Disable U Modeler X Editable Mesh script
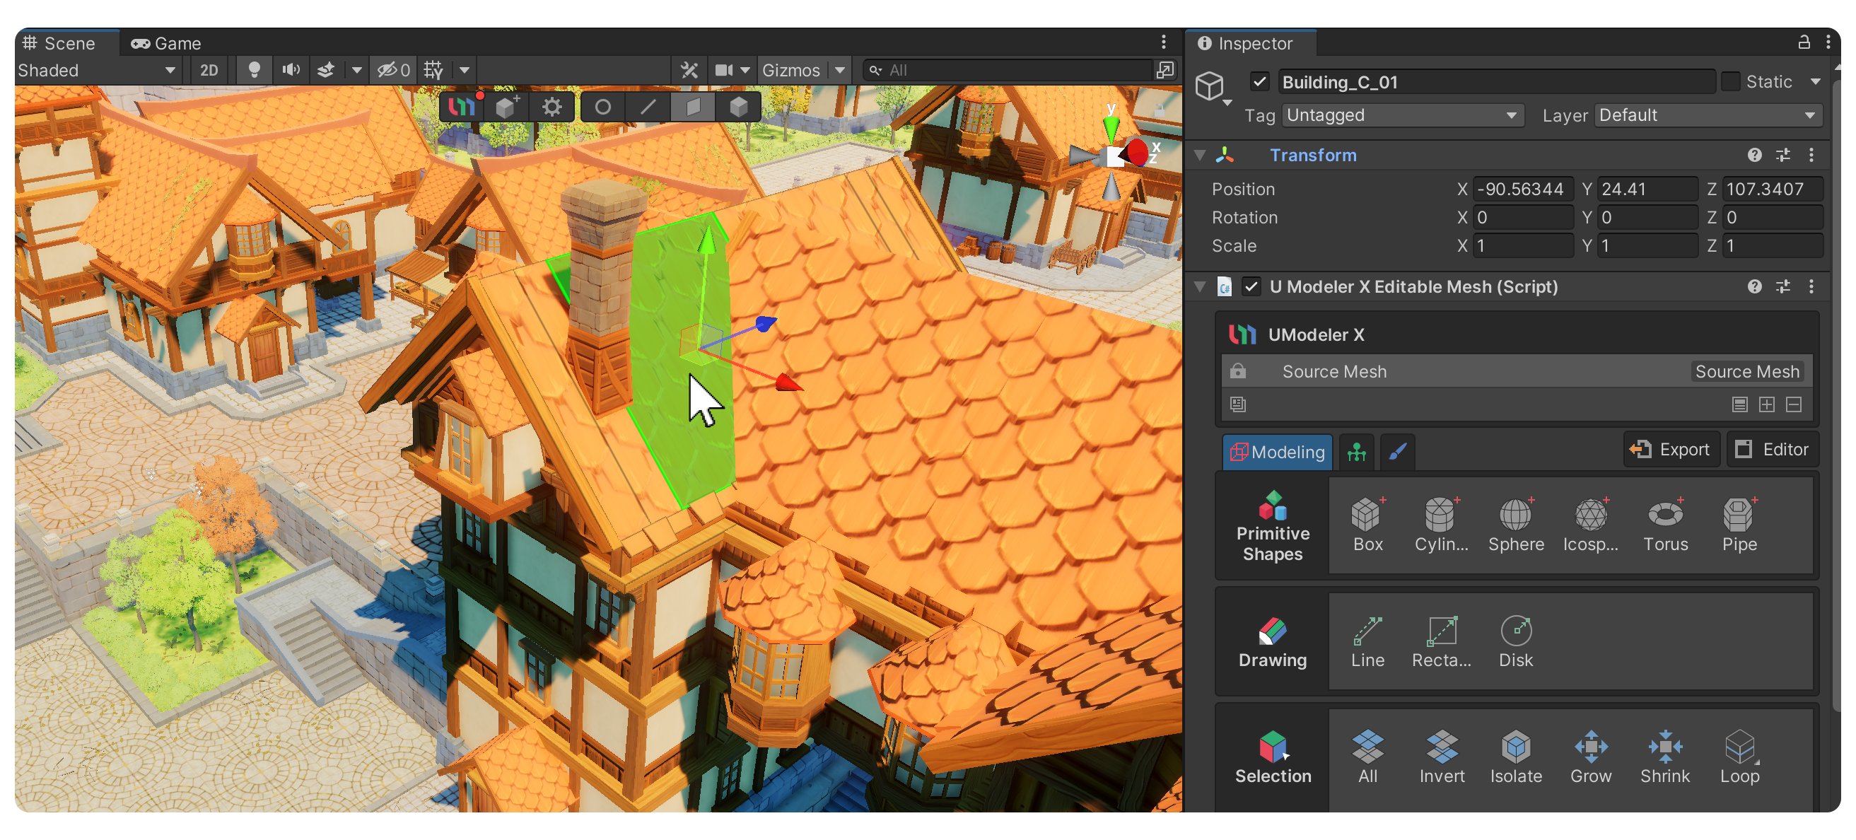This screenshot has width=1856, height=840. [1251, 287]
